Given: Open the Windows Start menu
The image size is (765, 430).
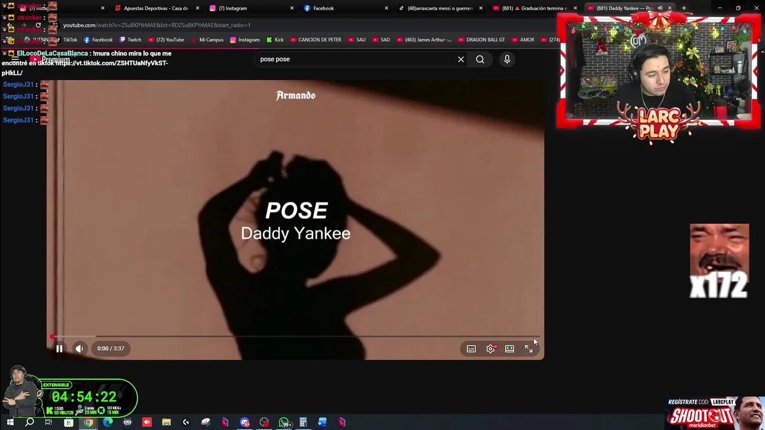Looking at the screenshot, I should [x=10, y=423].
